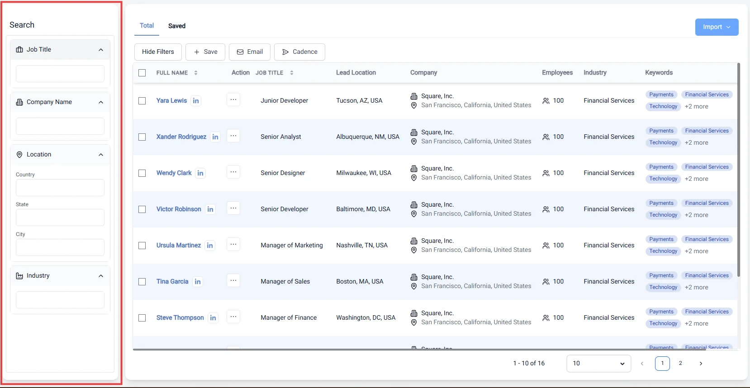Open Wendy Clark LinkedIn icon

(x=200, y=173)
